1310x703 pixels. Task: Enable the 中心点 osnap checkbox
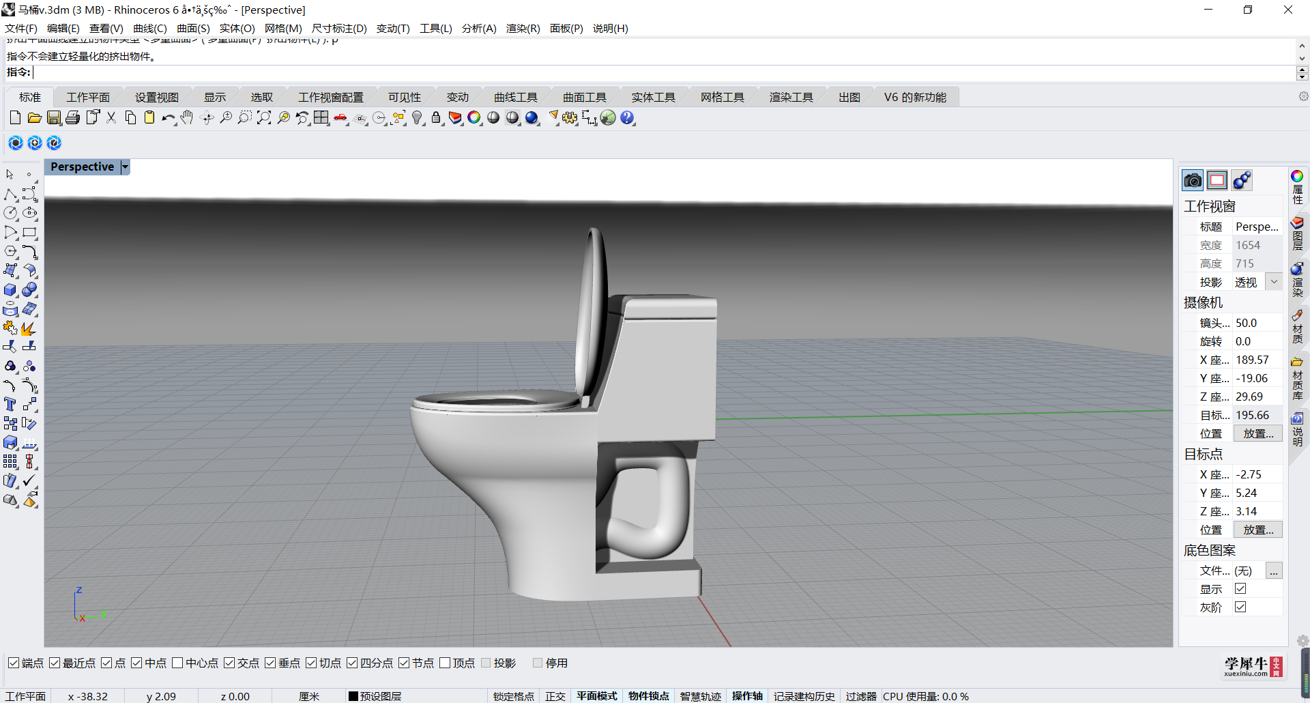[177, 663]
